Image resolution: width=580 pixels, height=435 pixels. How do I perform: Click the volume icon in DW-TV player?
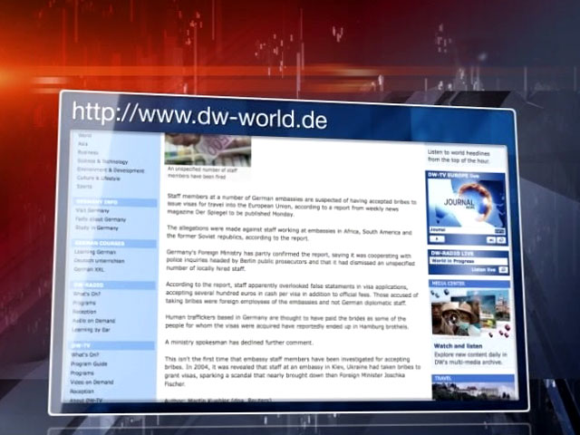(x=491, y=240)
